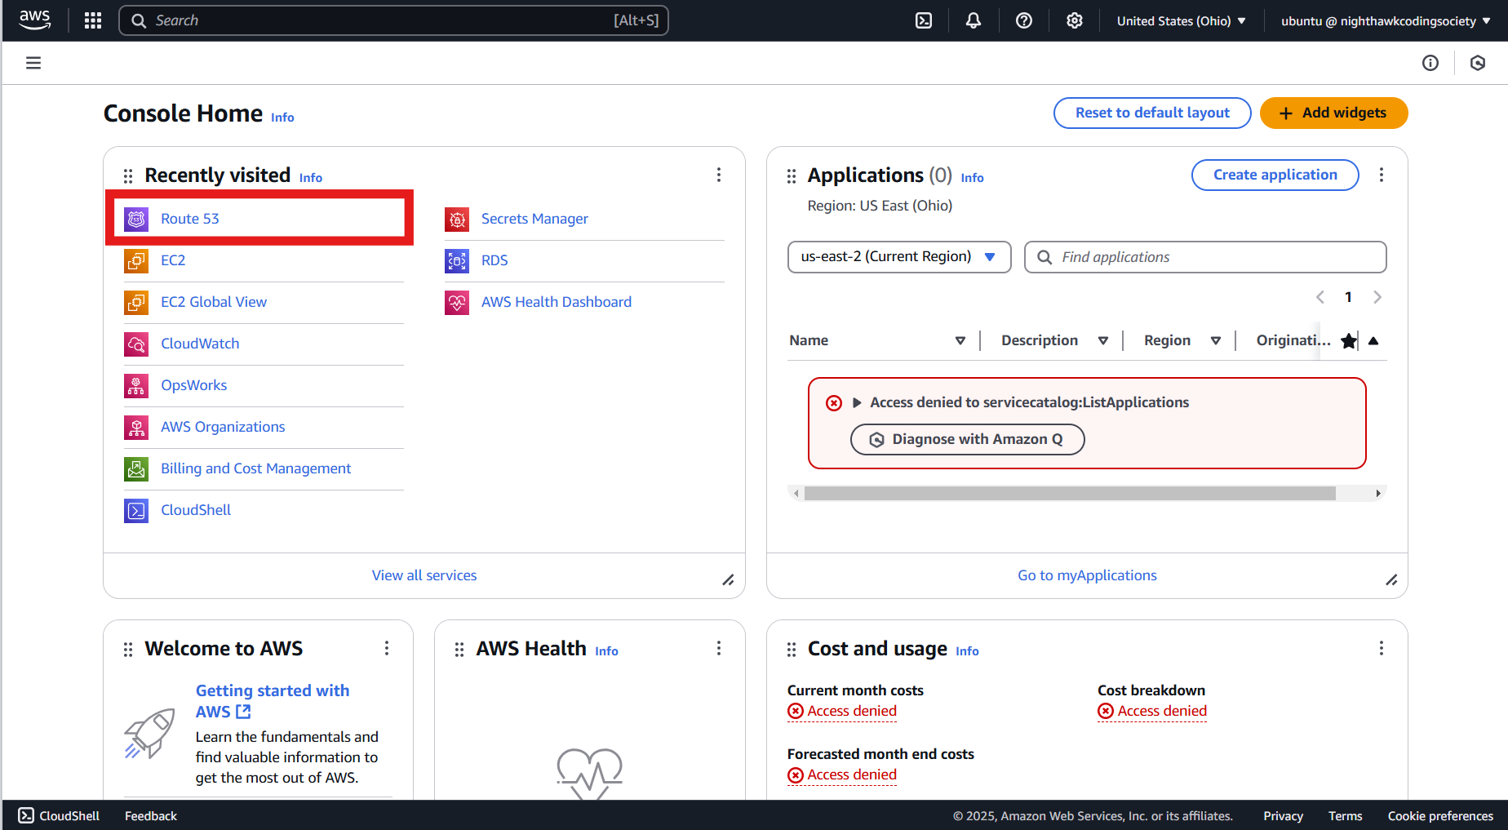Click the AWS Organizations icon
The height and width of the screenshot is (830, 1508).
pos(136,427)
